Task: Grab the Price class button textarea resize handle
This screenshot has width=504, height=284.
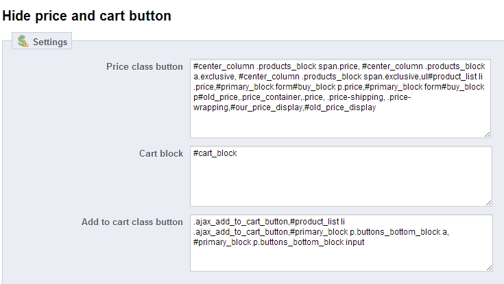Action: pyautogui.click(x=488, y=134)
